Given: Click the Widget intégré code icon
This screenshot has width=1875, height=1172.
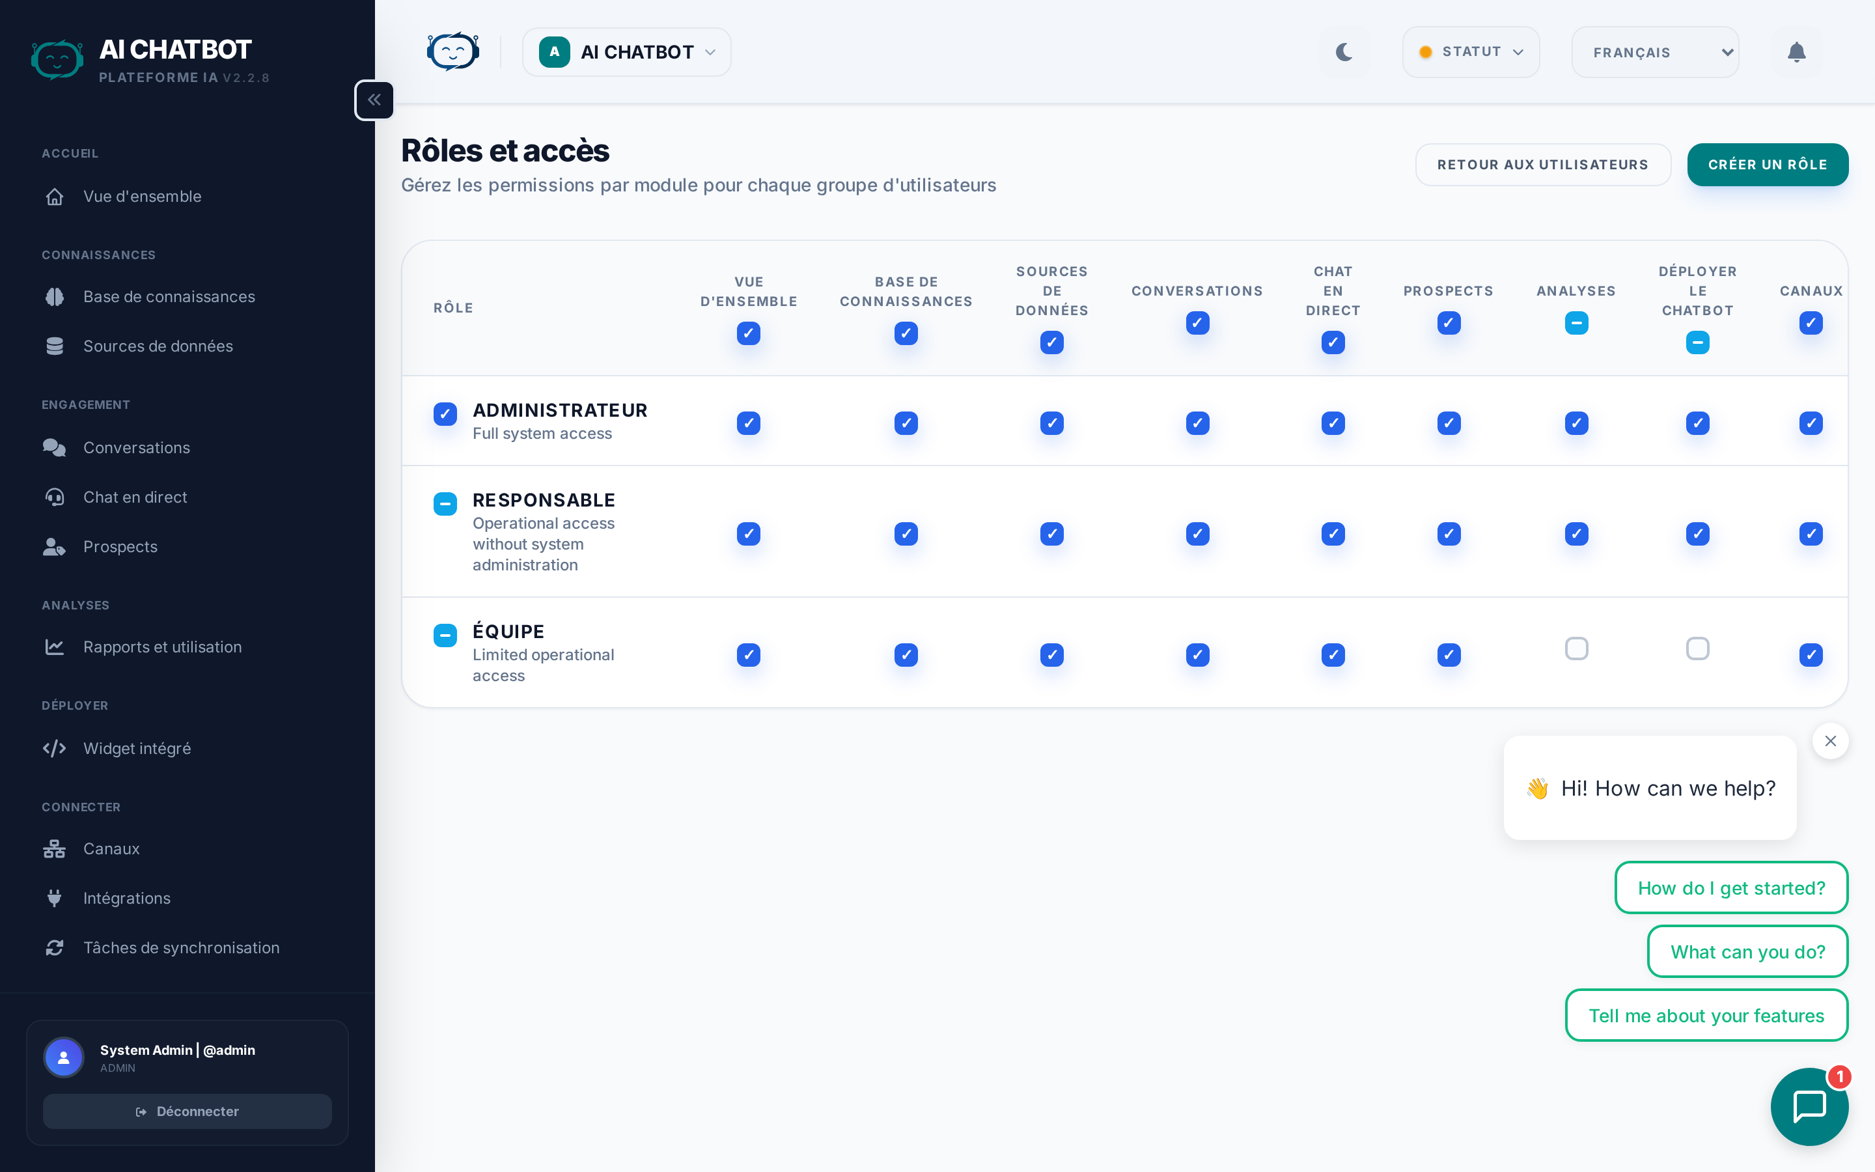Looking at the screenshot, I should 54,748.
